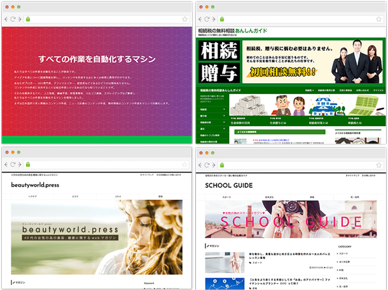The height and width of the screenshot is (290, 388).
Task: Go forward in the 相続 贈与 site window
Action: click(214, 19)
